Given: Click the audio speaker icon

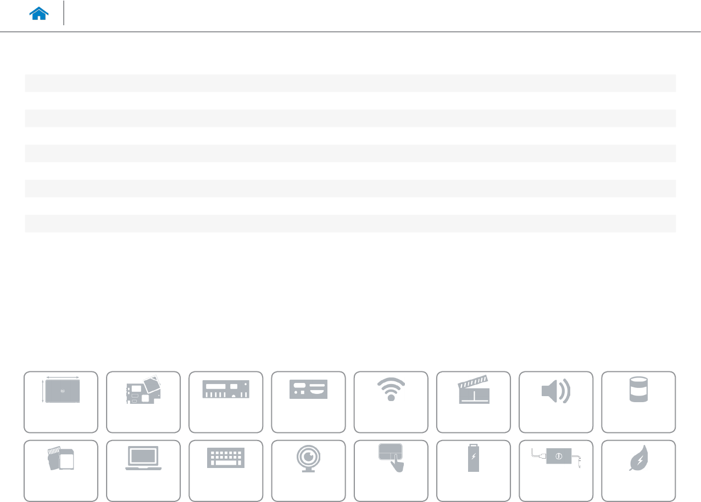Looking at the screenshot, I should pyautogui.click(x=556, y=402).
